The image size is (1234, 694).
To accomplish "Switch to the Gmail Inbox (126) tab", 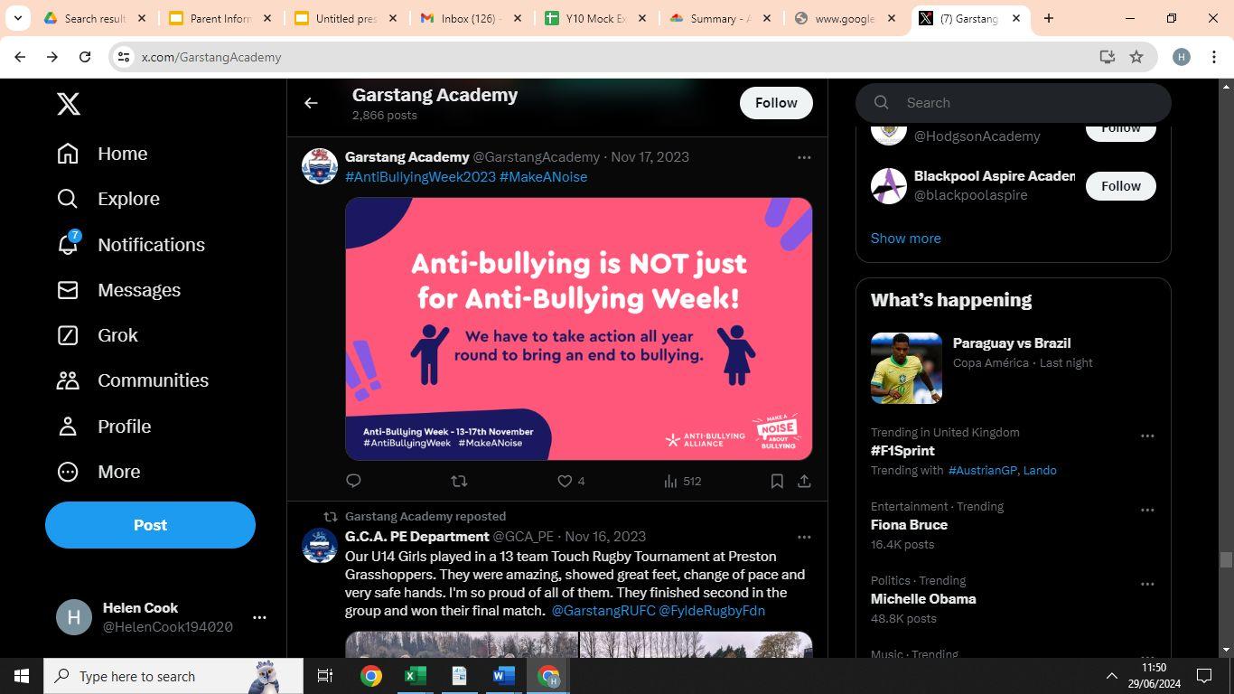I will click(x=472, y=18).
